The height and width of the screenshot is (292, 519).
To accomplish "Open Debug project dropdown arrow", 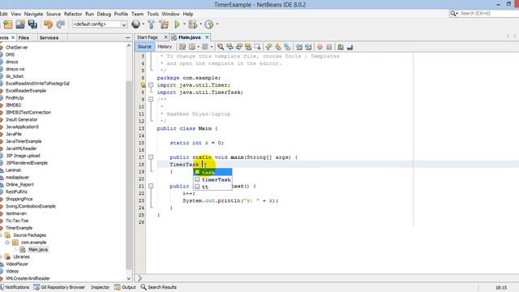I will pyautogui.click(x=200, y=24).
